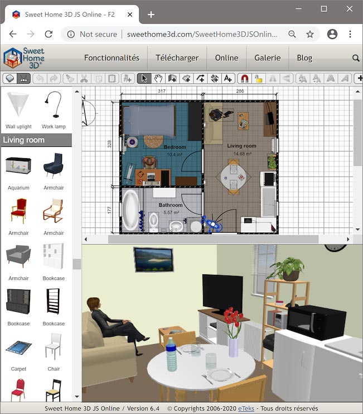Open the eTeks link in the footer
This screenshot has height=414, width=363.
click(x=246, y=408)
